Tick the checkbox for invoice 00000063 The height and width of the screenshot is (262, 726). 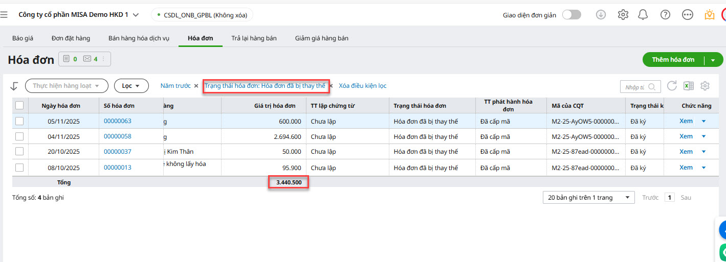tap(19, 121)
